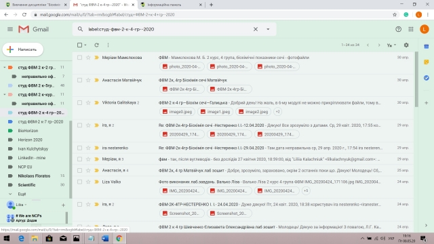434x244 pixels.
Task: Open a new browser tab
Action: click(x=211, y=5)
